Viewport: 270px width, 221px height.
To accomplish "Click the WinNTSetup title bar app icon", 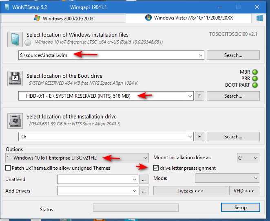I will [x=7, y=7].
